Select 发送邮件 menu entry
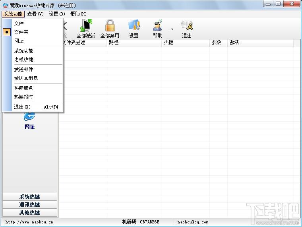Viewport: 302px width, 227px height. (38, 69)
